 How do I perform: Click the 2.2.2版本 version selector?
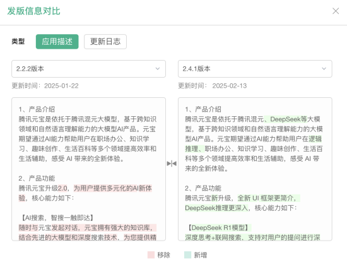(x=88, y=69)
